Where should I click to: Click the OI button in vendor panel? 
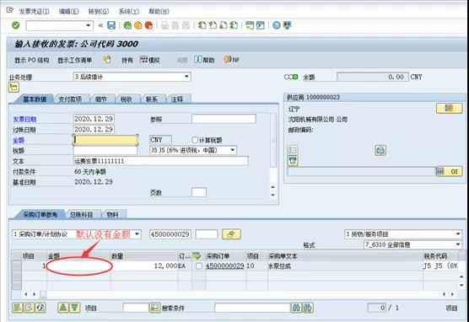(449, 171)
